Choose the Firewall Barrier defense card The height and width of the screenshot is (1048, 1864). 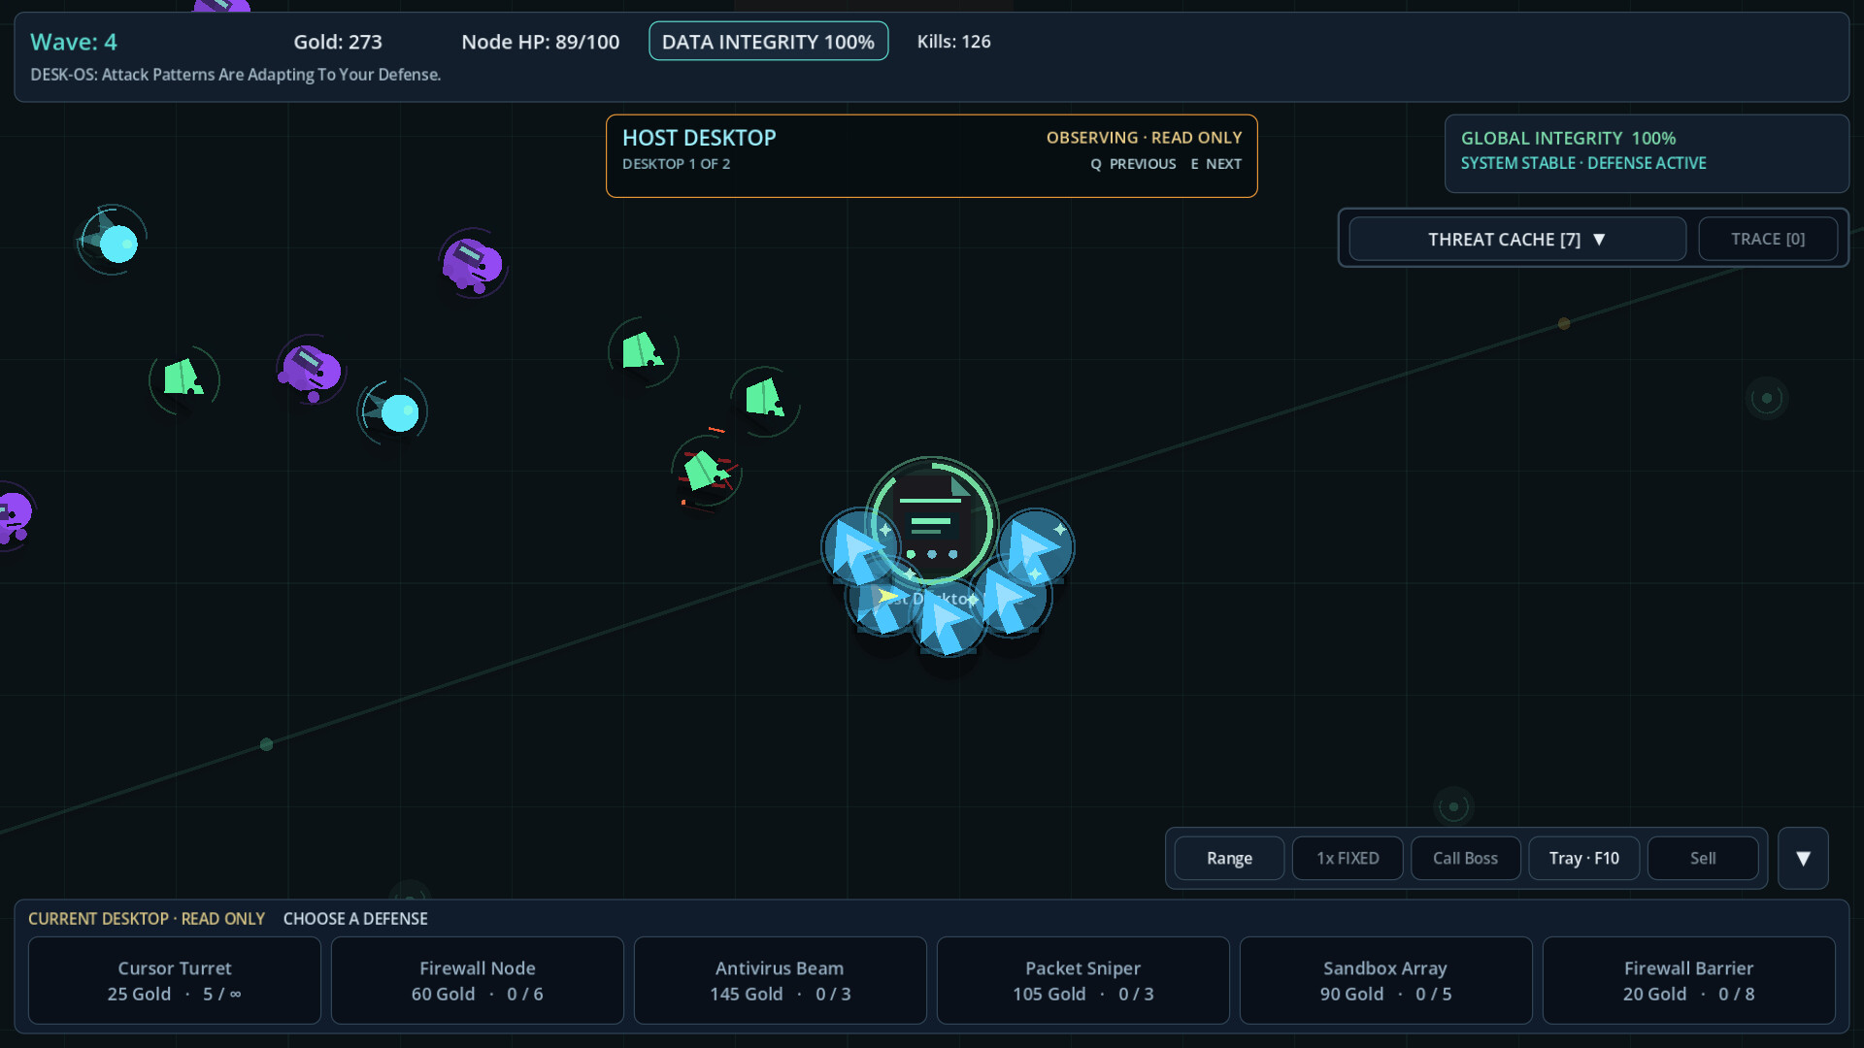pos(1689,980)
